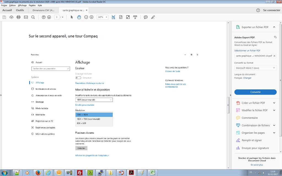Open the Fenêtre menu

pyautogui.click(x=32, y=5)
